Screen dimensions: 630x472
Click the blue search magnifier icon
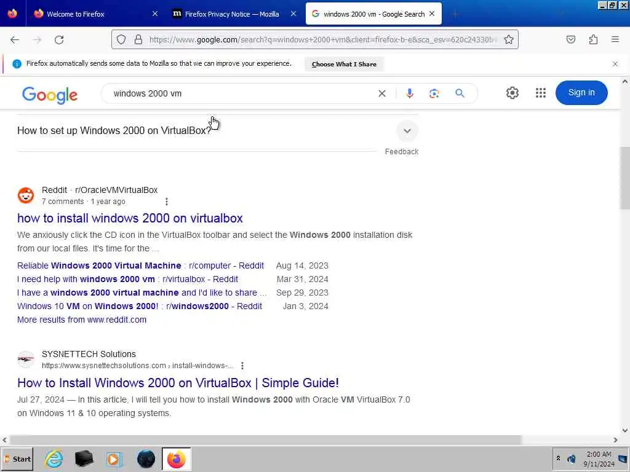click(x=460, y=93)
